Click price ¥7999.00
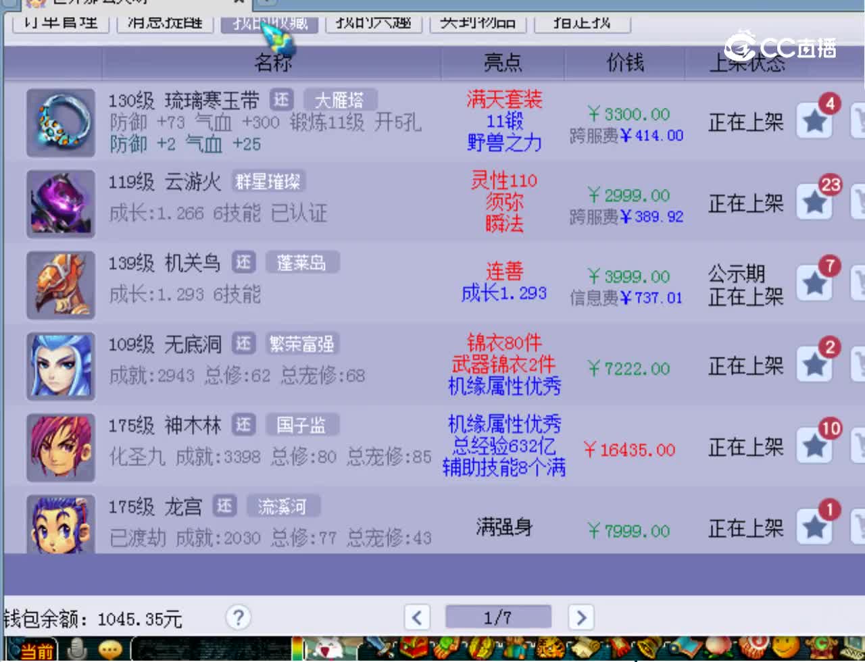Screen dimensions: 865x662 click(628, 530)
